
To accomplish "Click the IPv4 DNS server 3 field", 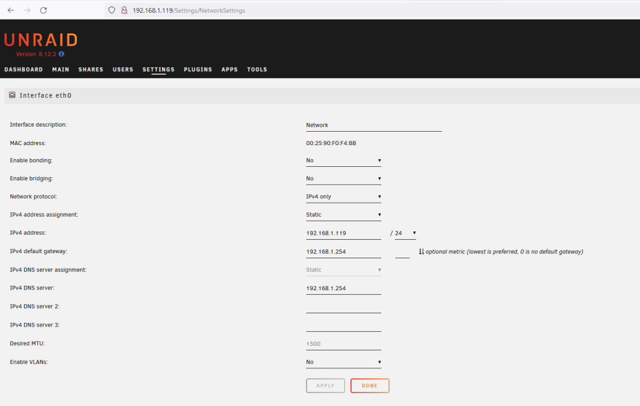I will [343, 325].
